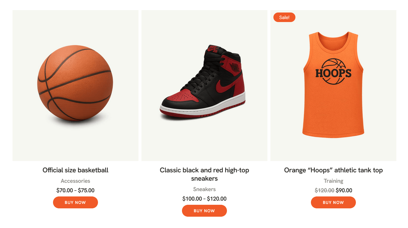Click the $70.00 – $75.00 price range
Image resolution: width=408 pixels, height=228 pixels.
click(x=75, y=190)
